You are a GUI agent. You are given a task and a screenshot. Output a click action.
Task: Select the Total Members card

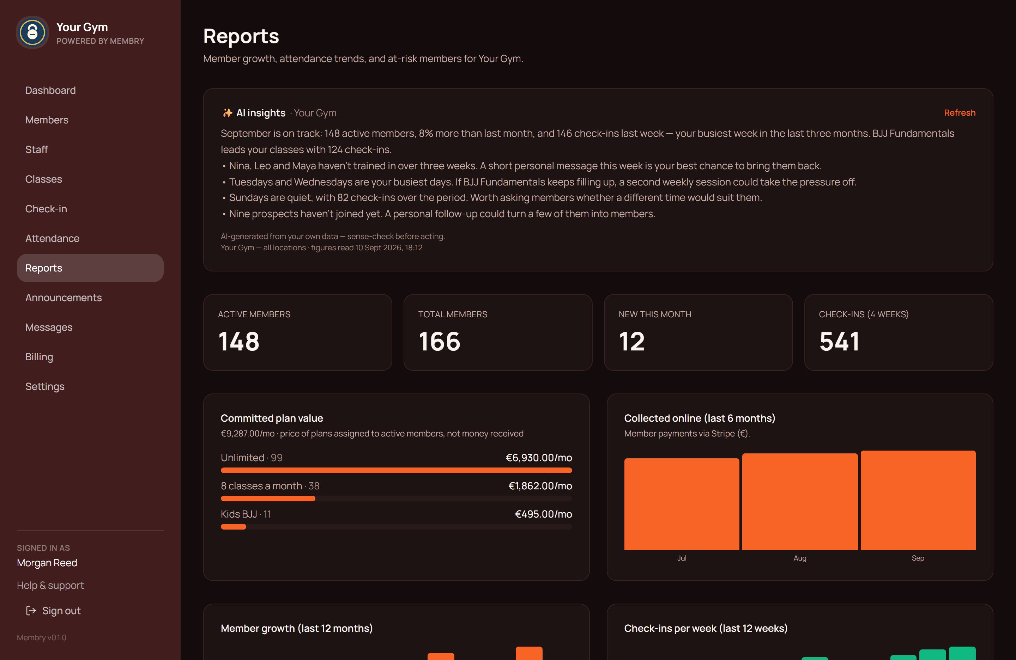498,332
